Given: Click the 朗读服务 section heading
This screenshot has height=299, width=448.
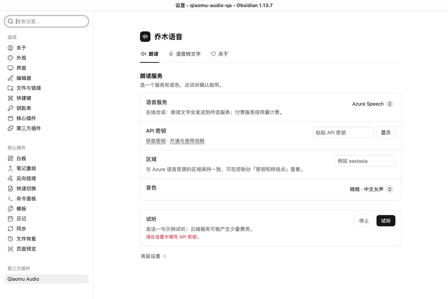Looking at the screenshot, I should 151,76.
